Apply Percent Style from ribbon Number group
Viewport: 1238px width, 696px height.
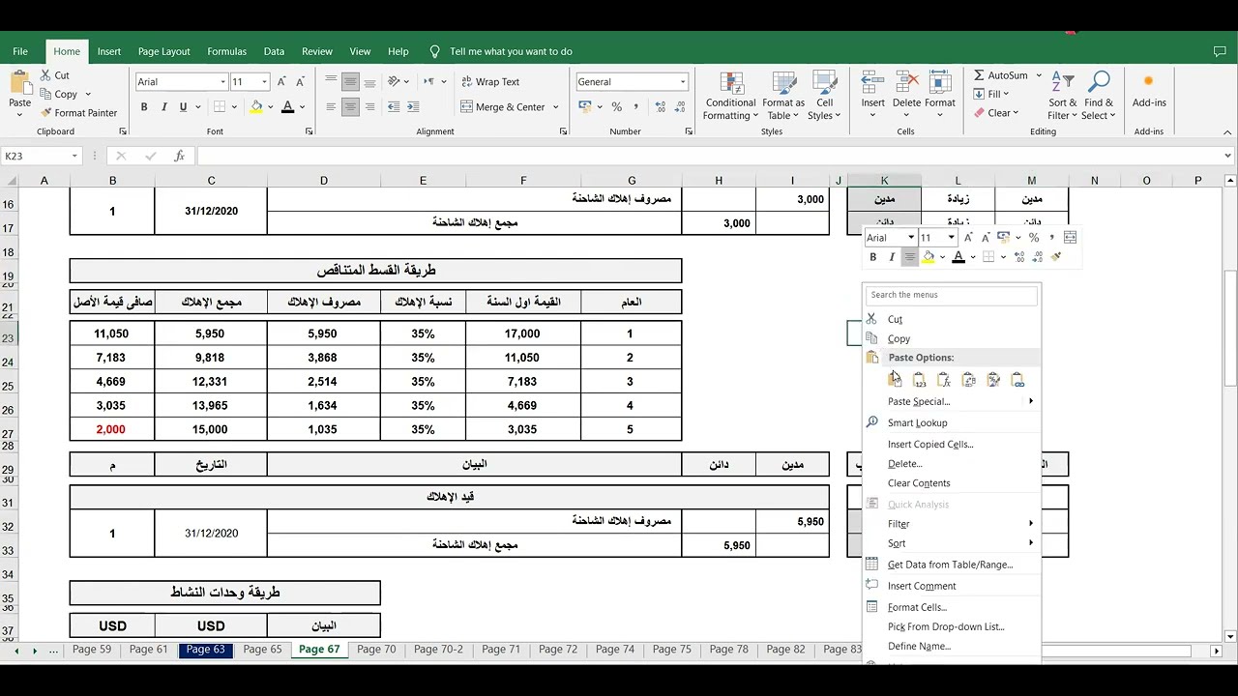click(616, 107)
